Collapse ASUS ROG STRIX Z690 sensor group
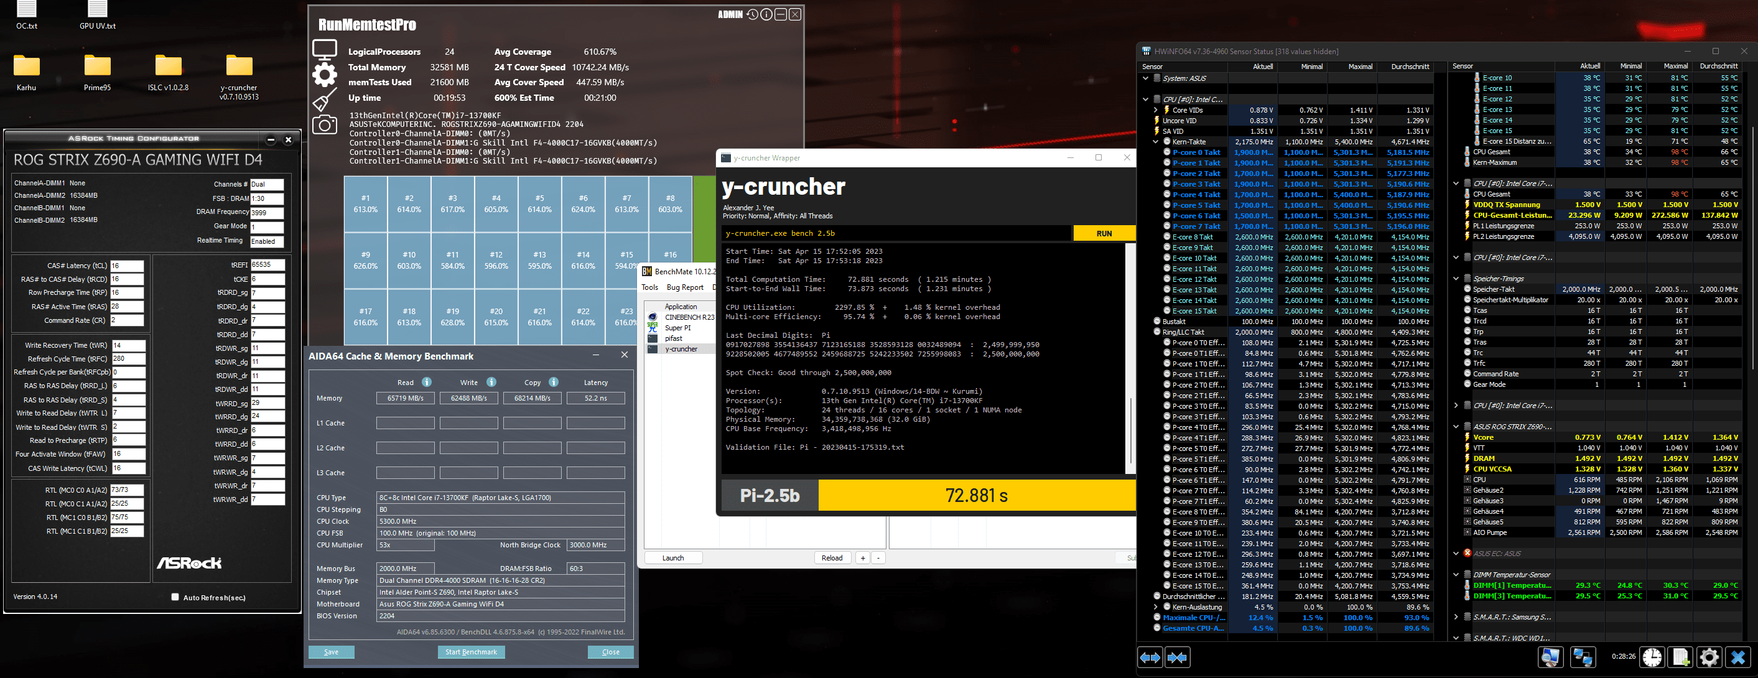Screen dimensions: 1758x678 1456,426
